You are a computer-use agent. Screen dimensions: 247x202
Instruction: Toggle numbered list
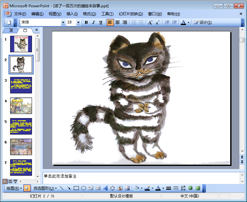tap(134, 22)
